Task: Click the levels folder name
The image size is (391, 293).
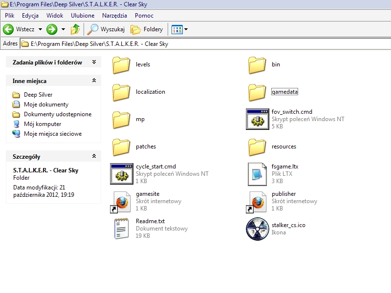Action: pos(143,64)
